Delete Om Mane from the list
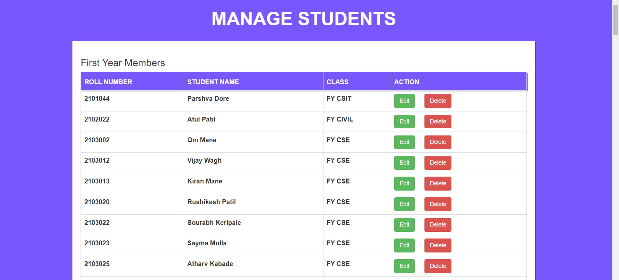The image size is (619, 280). pos(437,142)
